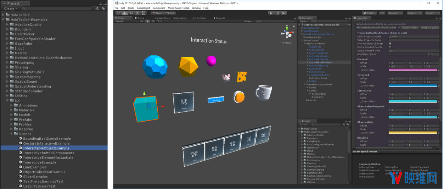Open SliderSamples scene in Project list

click(35, 177)
